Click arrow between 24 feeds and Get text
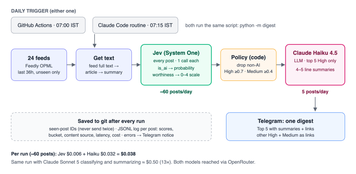This screenshot has width=356, height=174. [71, 65]
